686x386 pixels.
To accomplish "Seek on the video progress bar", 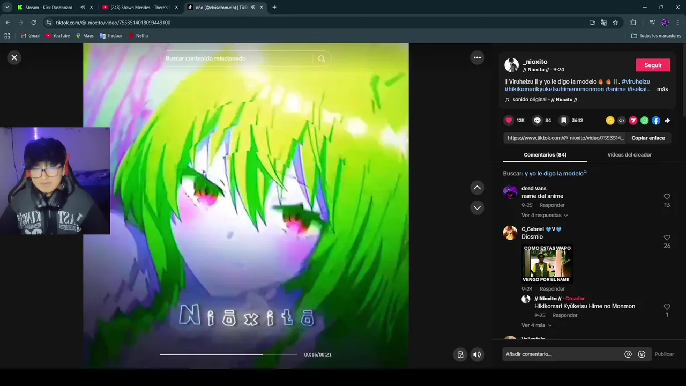I will pos(228,354).
